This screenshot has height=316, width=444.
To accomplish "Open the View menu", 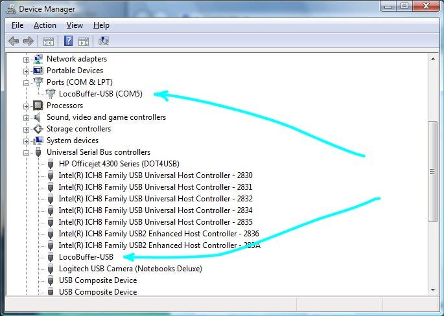I will [x=75, y=25].
